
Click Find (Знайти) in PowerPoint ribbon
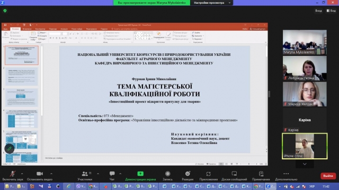(196, 33)
